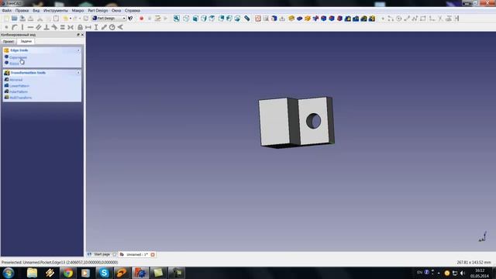Open the Правка menu

(22, 10)
